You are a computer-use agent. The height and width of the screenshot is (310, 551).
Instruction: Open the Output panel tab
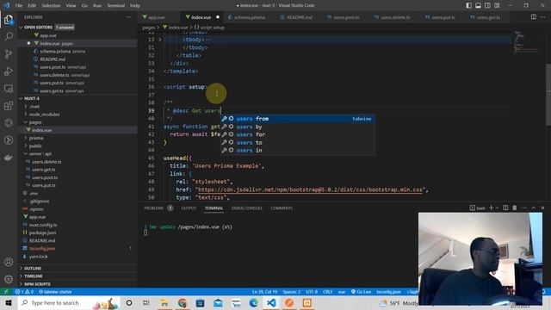(x=189, y=208)
